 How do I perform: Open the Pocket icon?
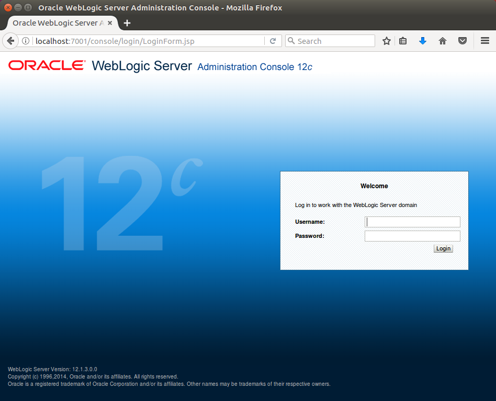pyautogui.click(x=463, y=41)
